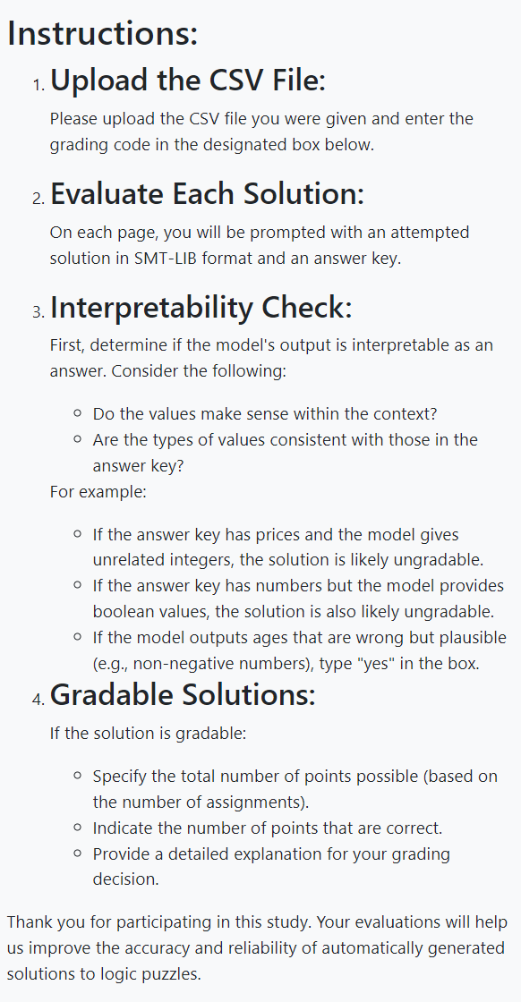
Task: Click the bullet about plausible ages
Action: coord(300,650)
